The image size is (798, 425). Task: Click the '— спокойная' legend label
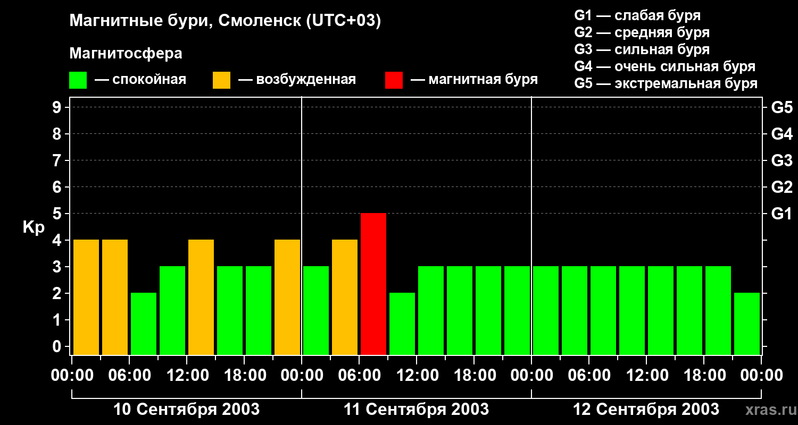click(140, 80)
